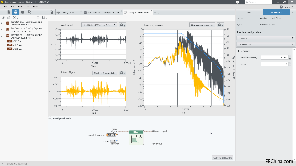
Task: Click the cutoff frequency input field
Action: point(275,58)
